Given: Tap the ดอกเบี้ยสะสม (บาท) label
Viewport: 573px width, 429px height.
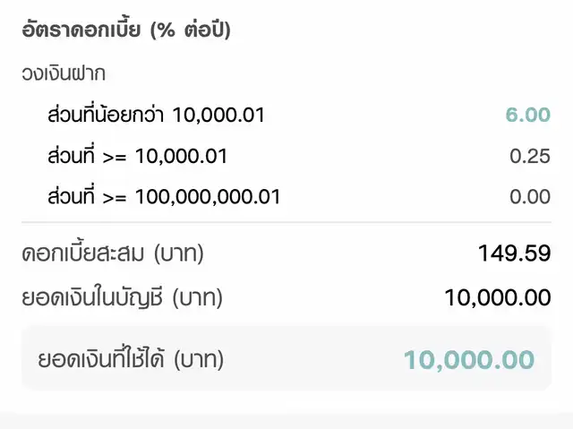Looking at the screenshot, I should point(113,253).
